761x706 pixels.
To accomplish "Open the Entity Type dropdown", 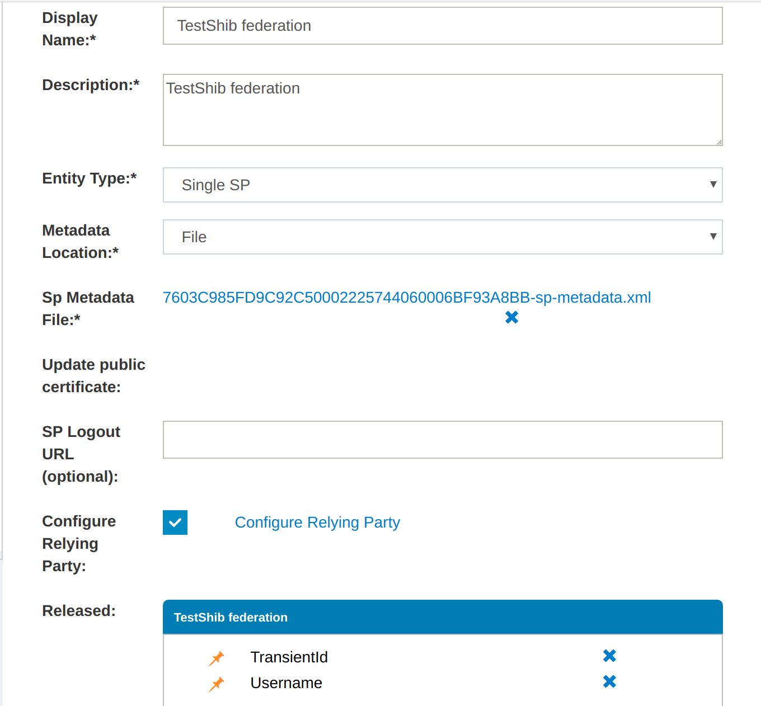I will click(442, 185).
